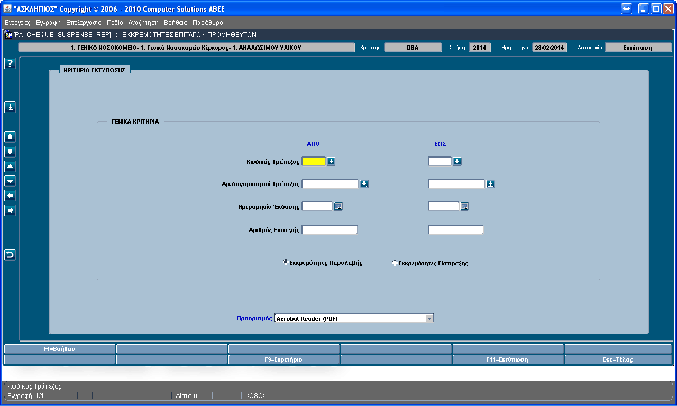
Task: Open lookup for ΑΠΟ Αρ.Λογαριασμού Τράπεζας
Action: point(364,184)
